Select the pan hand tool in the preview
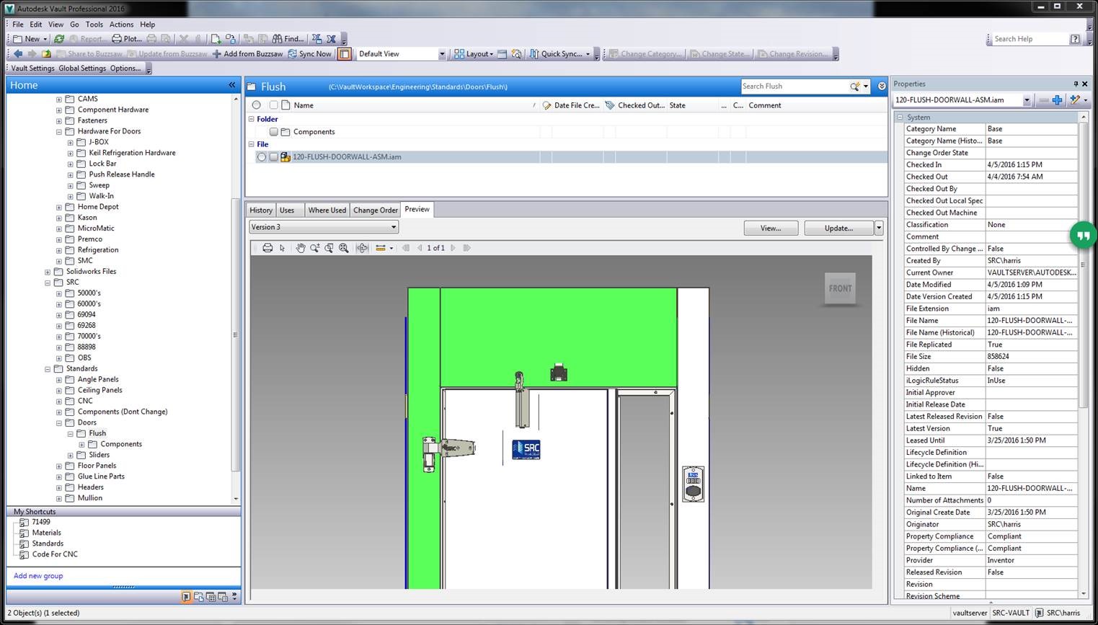The image size is (1098, 625). coord(301,248)
